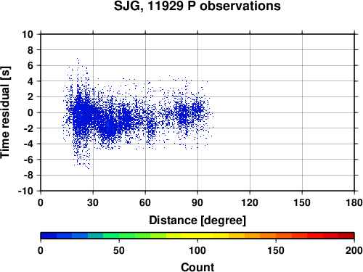Click the x-axis tick label '90'
363x272 pixels.
[197, 202]
